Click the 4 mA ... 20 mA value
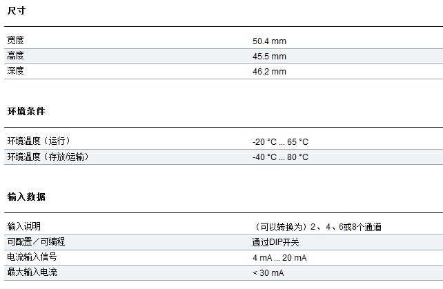The width and height of the screenshot is (443, 289). (279, 258)
